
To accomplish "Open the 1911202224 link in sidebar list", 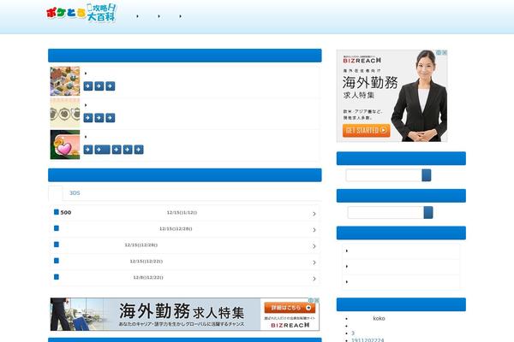I will click(368, 339).
